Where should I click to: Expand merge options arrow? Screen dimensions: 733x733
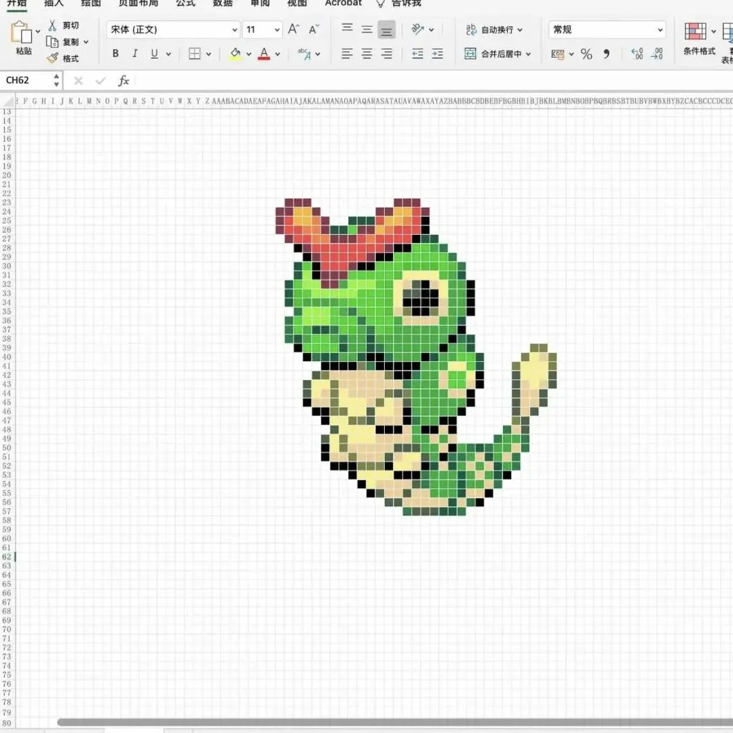[x=528, y=54]
